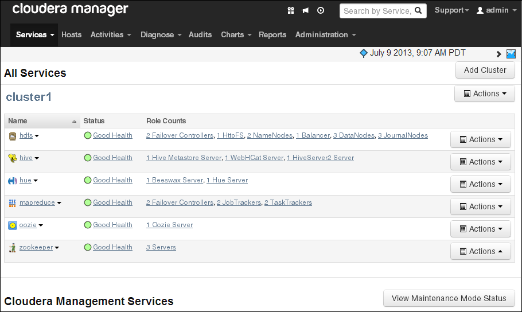Viewport: 522px width, 312px height.
Task: Open the zookeeper service link
Action: tap(36, 247)
